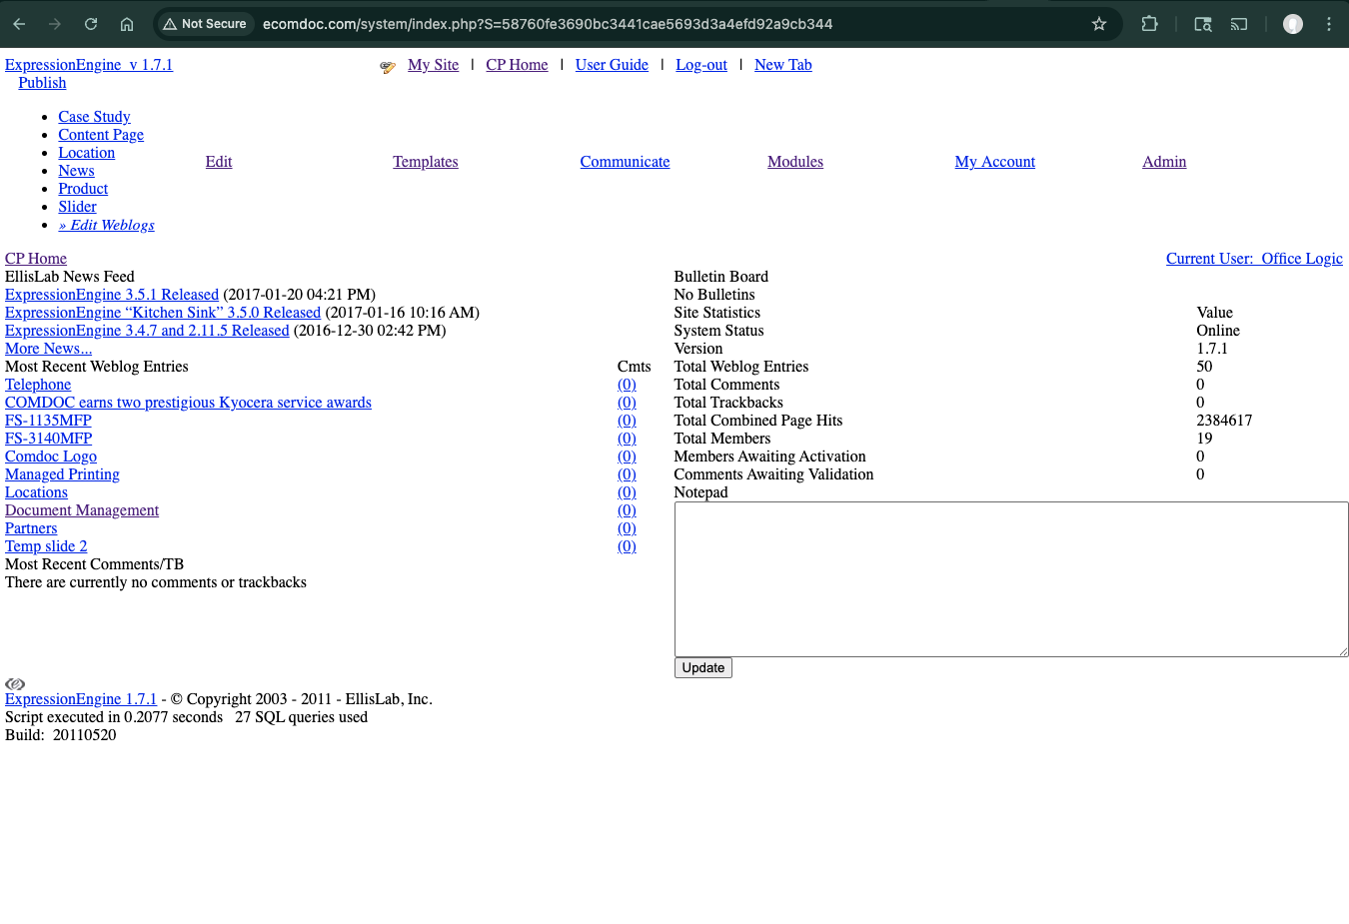Click the browser Home icon

pos(126,22)
